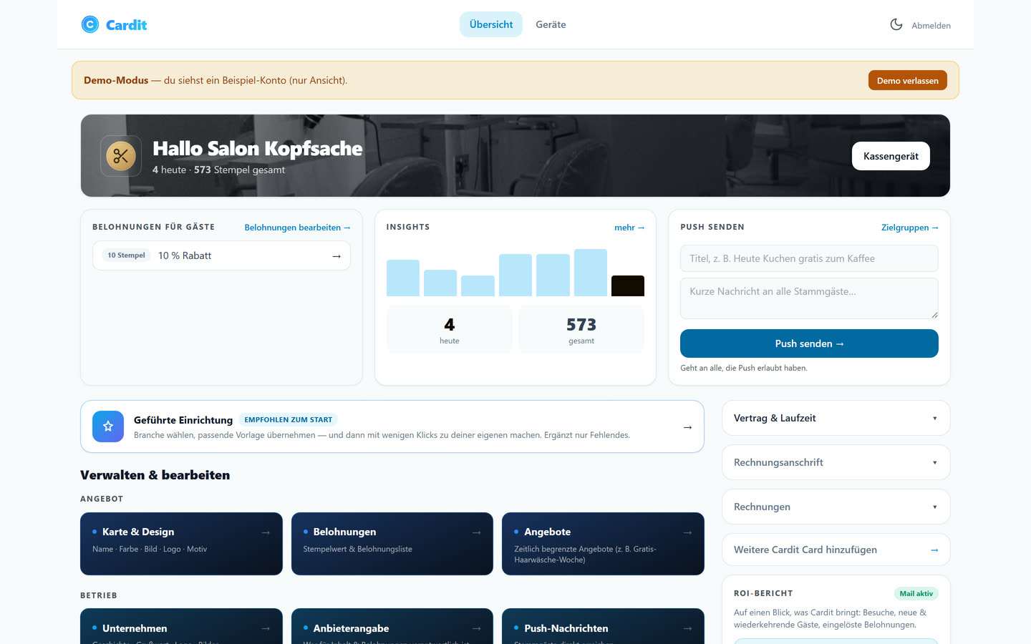Open the Anbieterangabe card
The height and width of the screenshot is (644, 1031).
click(x=392, y=626)
